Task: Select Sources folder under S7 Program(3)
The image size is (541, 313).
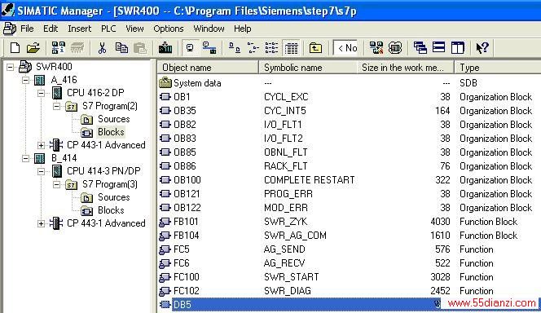Action: click(x=113, y=197)
